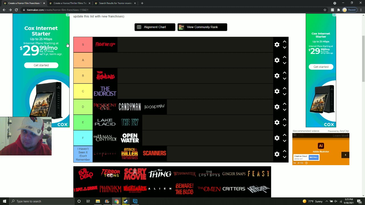Image resolution: width=365 pixels, height=205 pixels.
Task: Open Chrome icon on taskbar
Action: point(117,201)
